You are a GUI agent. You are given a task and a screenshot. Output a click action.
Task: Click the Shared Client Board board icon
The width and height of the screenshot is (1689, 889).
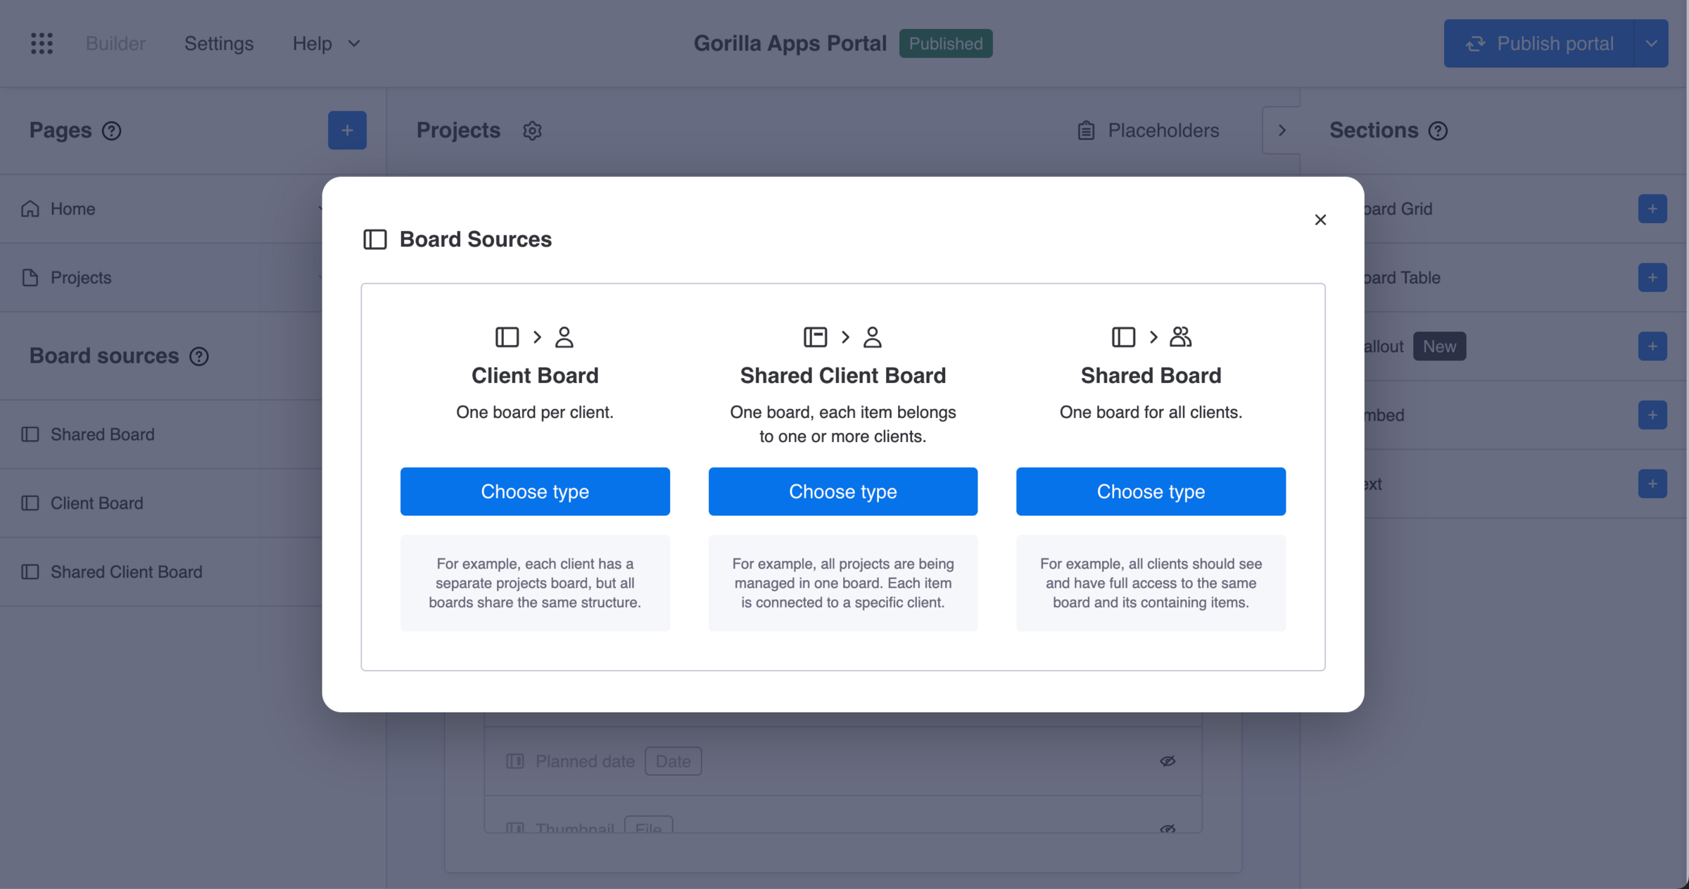(x=815, y=337)
